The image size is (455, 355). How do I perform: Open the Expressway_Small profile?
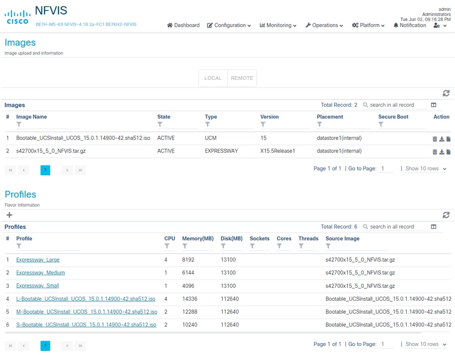37,286
